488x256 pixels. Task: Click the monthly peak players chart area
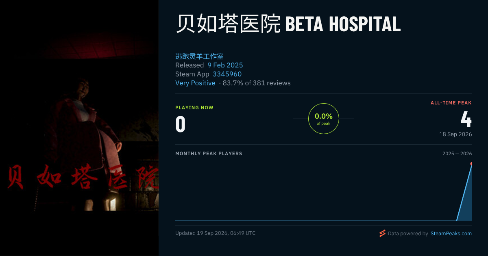click(324, 191)
